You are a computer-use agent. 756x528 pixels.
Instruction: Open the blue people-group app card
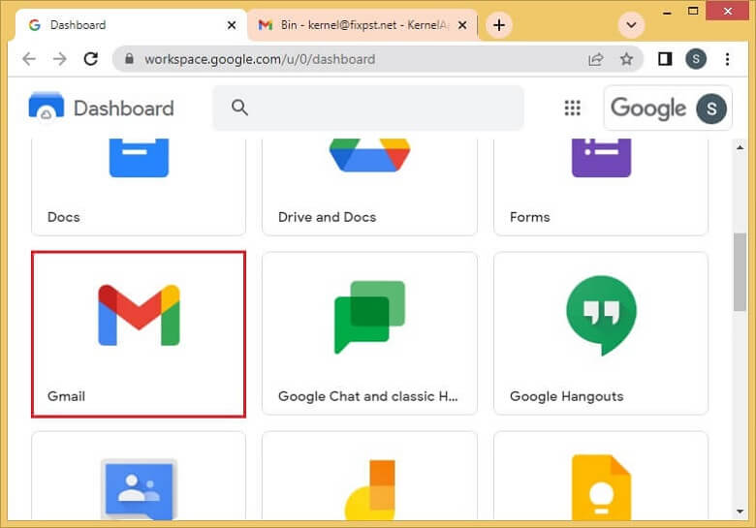click(x=139, y=476)
